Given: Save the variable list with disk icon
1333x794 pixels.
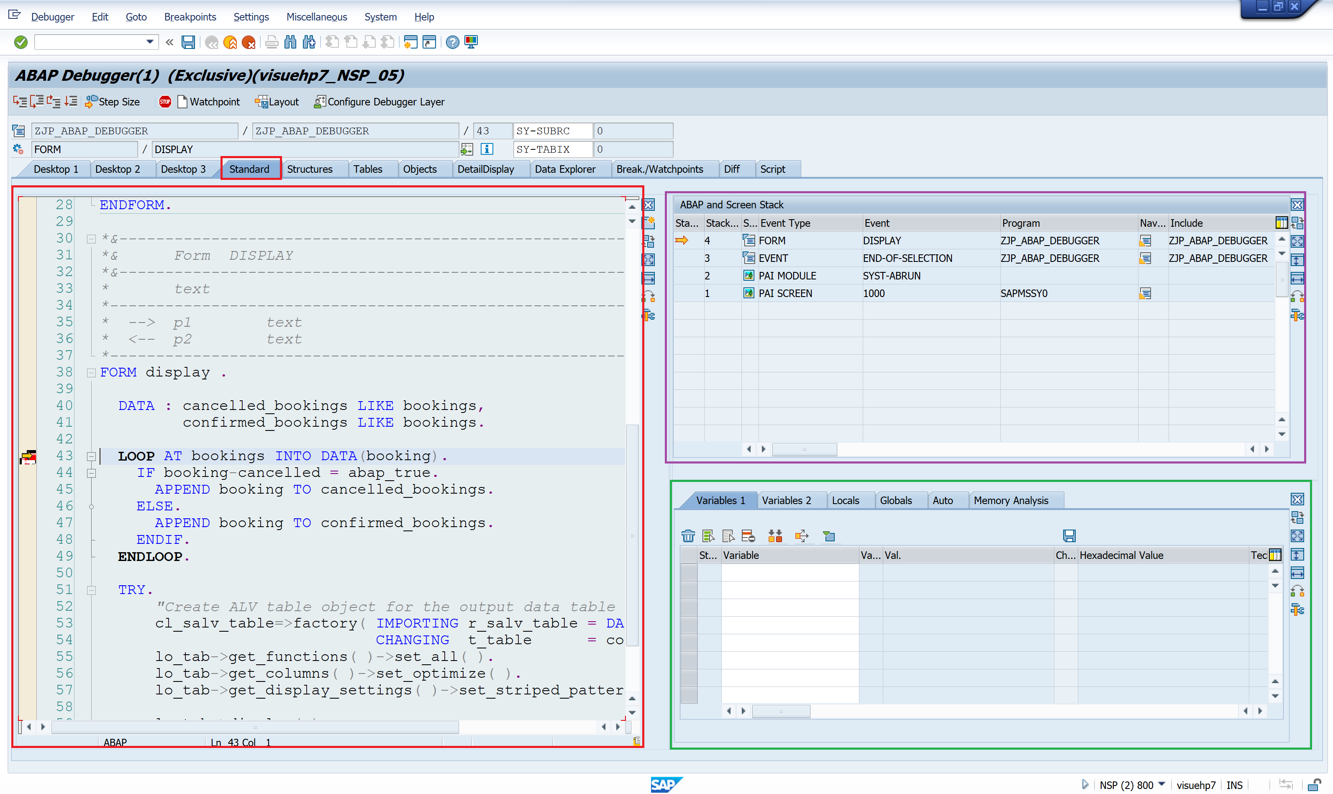Looking at the screenshot, I should [1069, 535].
